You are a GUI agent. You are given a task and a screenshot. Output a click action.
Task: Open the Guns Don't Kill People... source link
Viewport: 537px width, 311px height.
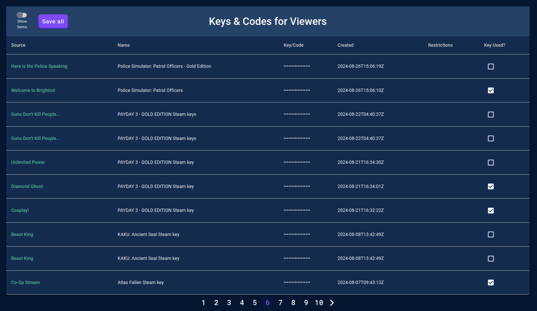pyautogui.click(x=35, y=114)
